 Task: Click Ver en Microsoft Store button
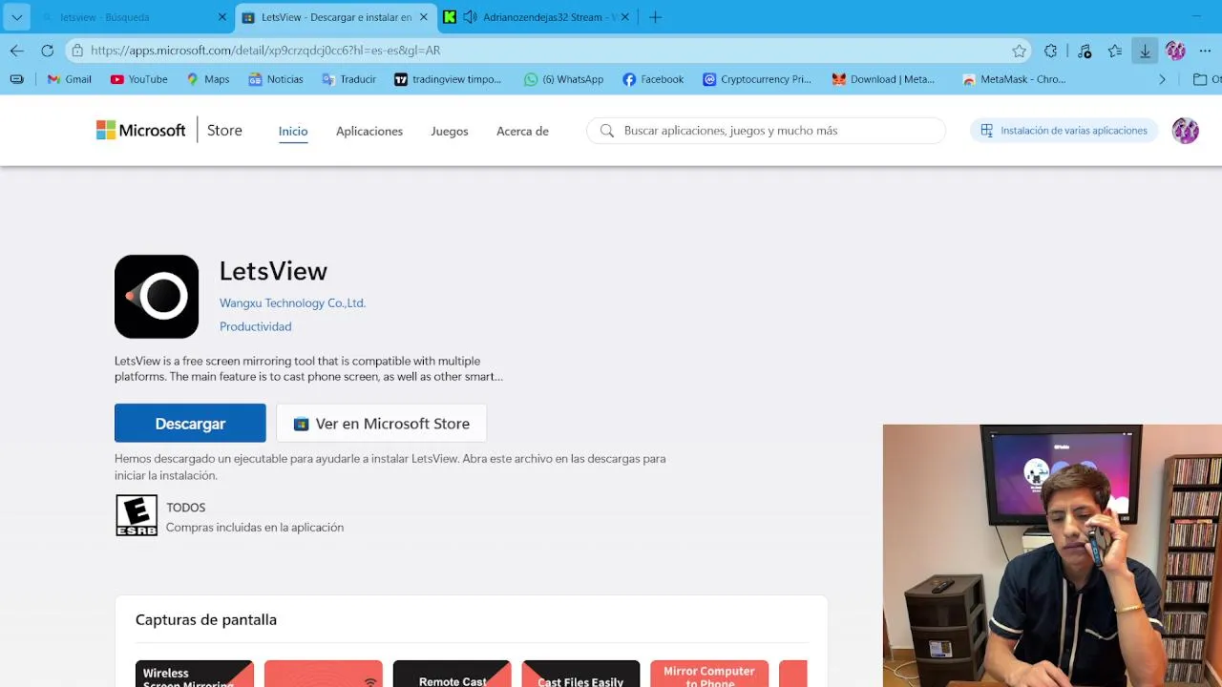pos(381,423)
